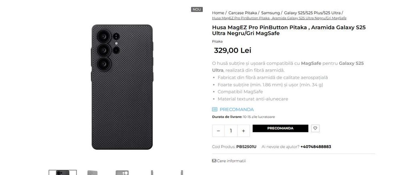Click the black PRECOMANDA button
This screenshot has width=400, height=175.
(280, 128)
